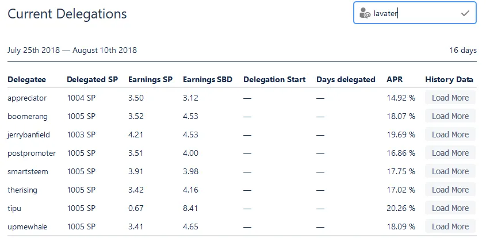Click the Delegatee column header
The width and height of the screenshot is (486, 238).
pyautogui.click(x=26, y=80)
